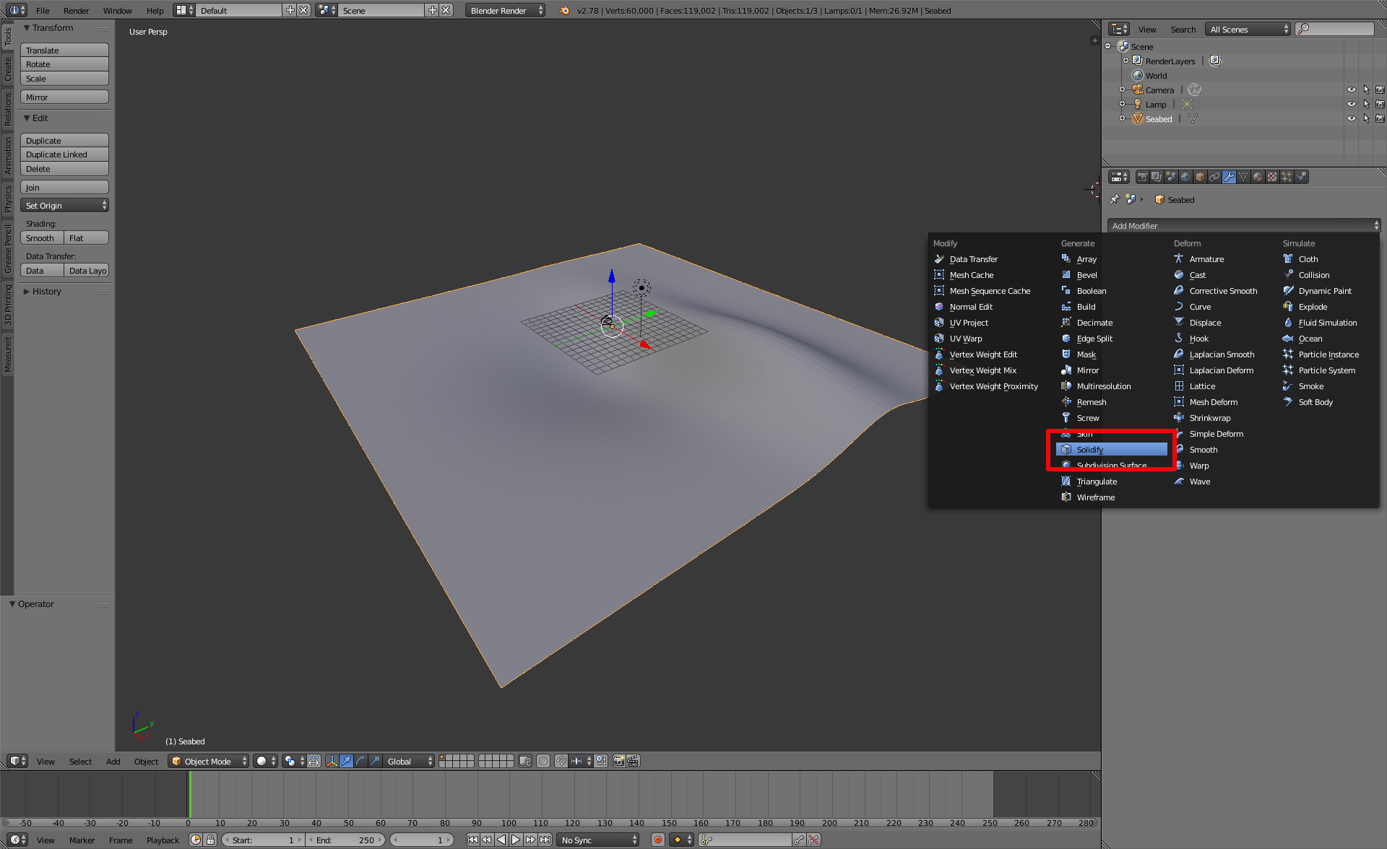Jump to the last frame button
Image resolution: width=1387 pixels, height=849 pixels.
point(545,840)
